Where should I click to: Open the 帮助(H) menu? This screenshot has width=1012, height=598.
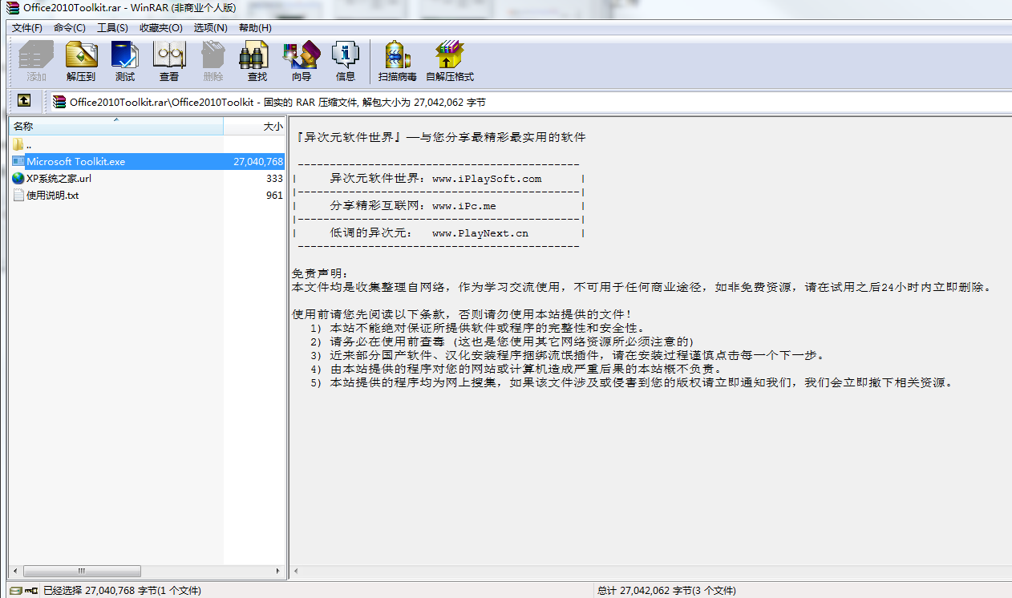click(255, 27)
